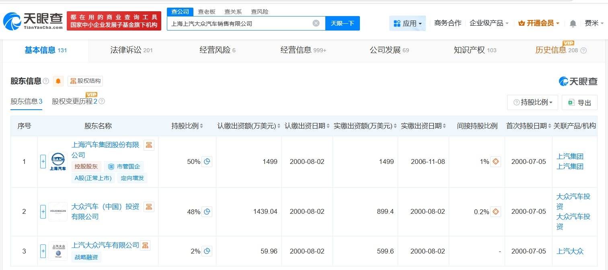Open 上汽大众汽车有限公司 shareholder link
Image resolution: width=608 pixels, height=270 pixels.
[x=105, y=245]
